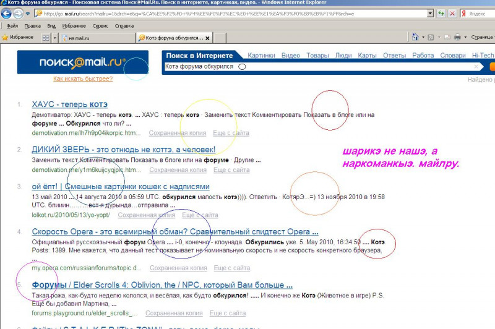Click the Quick Tabs grid icon
The image size is (495, 329).
point(46,38)
